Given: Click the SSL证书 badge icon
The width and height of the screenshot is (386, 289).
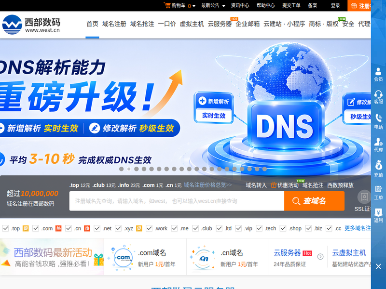Looking at the screenshot, I should [x=364, y=197].
